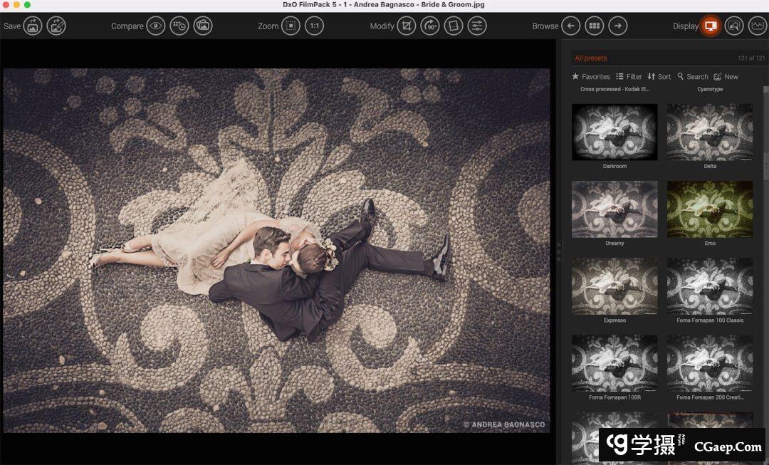
Task: Click Search in the presets panel
Action: click(x=692, y=77)
